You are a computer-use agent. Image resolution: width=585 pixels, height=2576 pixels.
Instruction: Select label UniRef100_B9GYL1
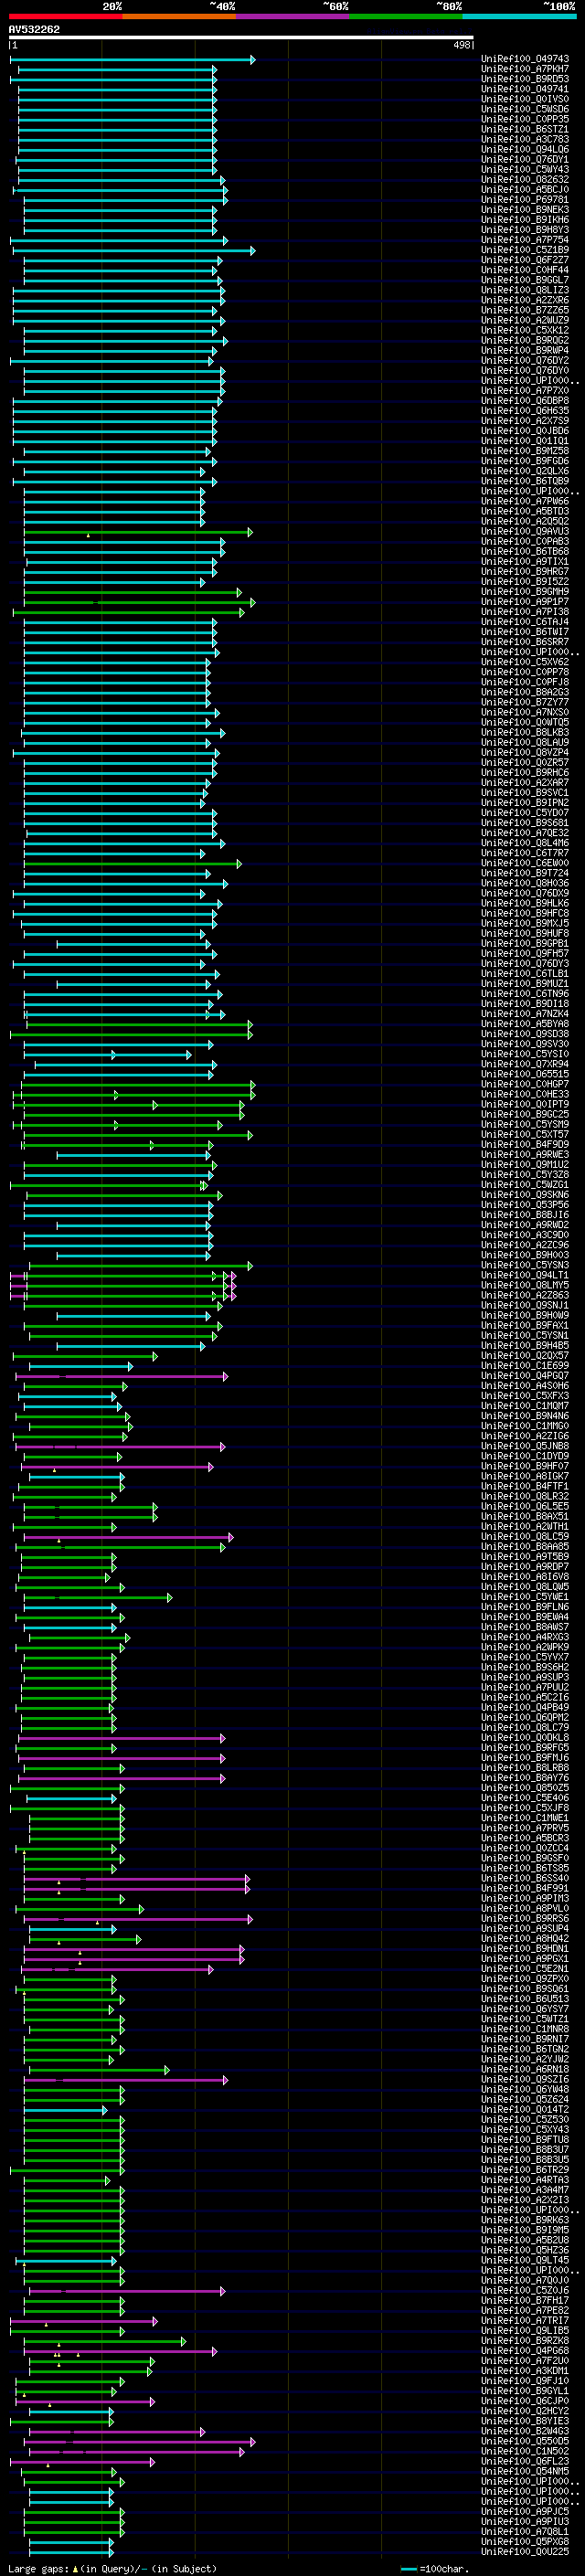tap(525, 2391)
